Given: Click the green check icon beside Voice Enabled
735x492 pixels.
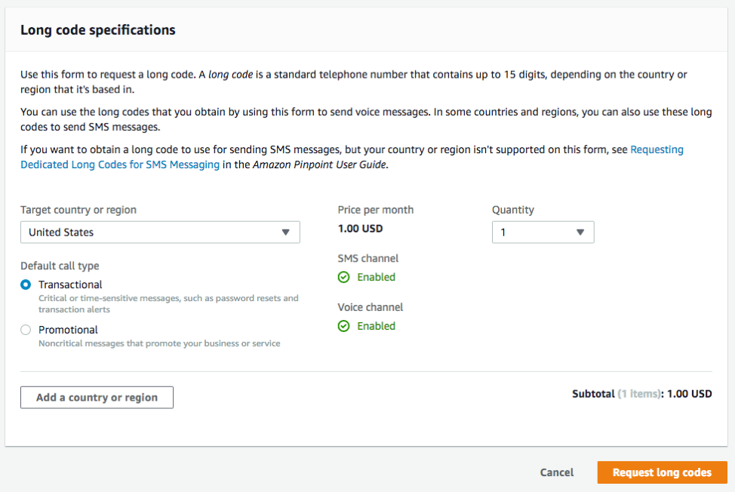Looking at the screenshot, I should (344, 325).
